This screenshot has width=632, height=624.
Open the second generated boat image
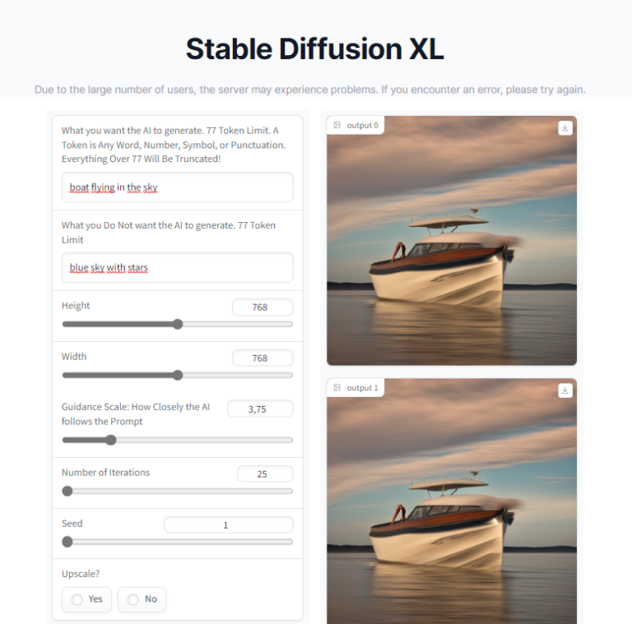click(451, 506)
